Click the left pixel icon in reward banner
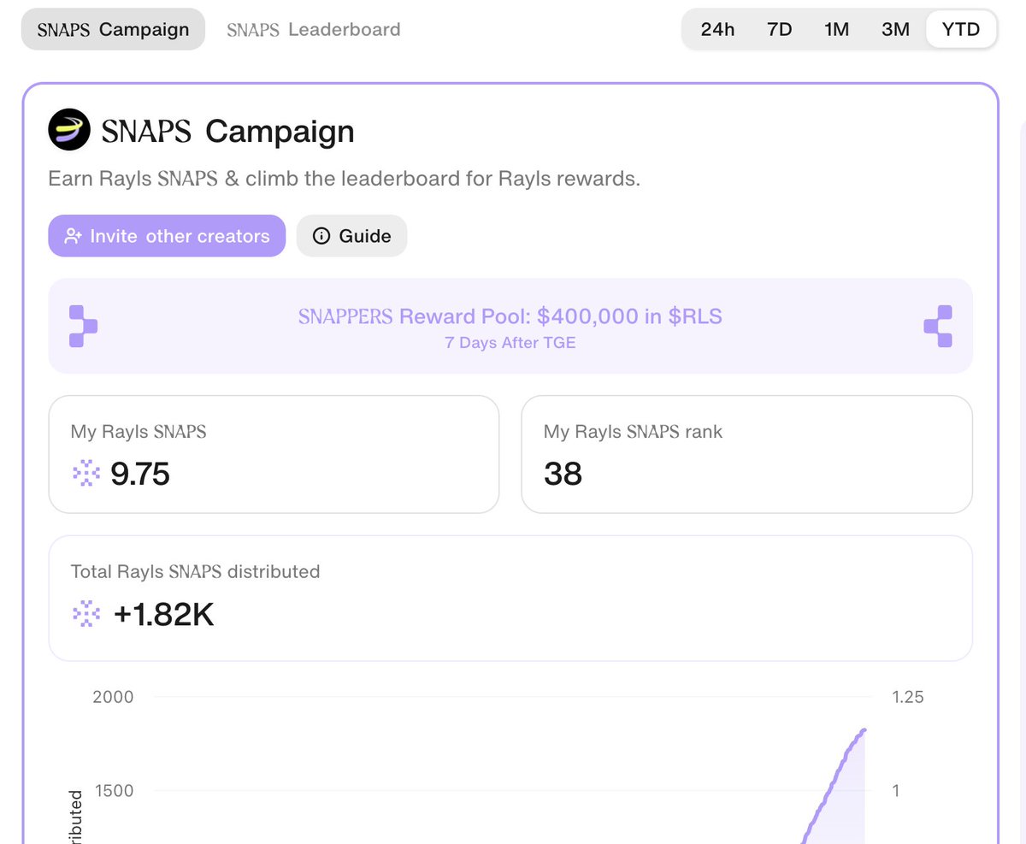 click(82, 326)
